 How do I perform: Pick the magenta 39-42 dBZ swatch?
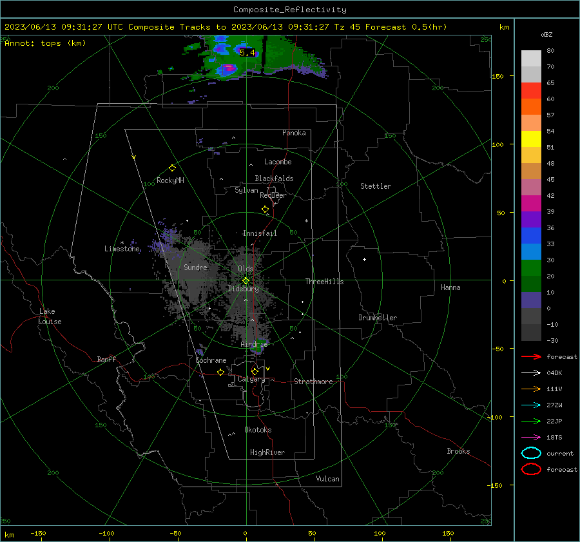(x=531, y=204)
